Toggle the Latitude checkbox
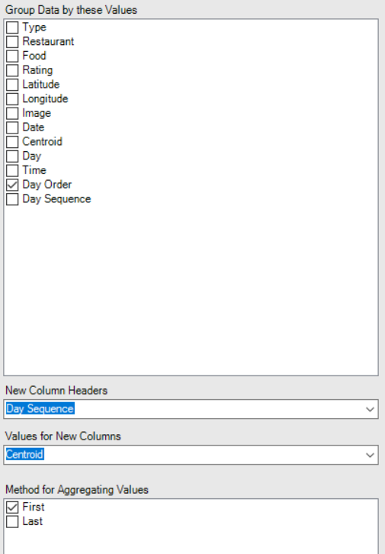385x554 pixels. tap(12, 85)
